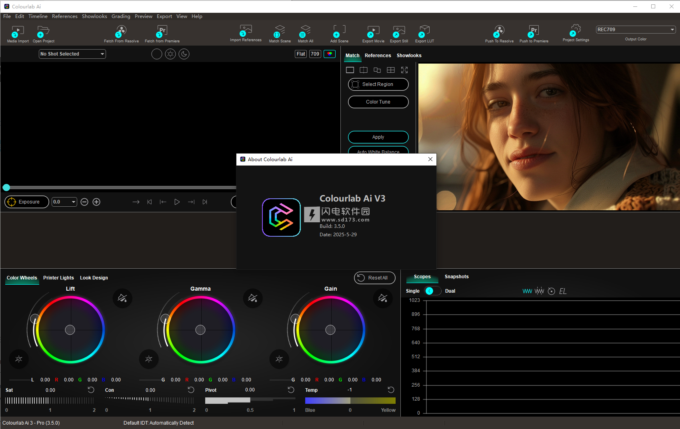Click the Export LUT icon
Image resolution: width=680 pixels, height=429 pixels.
424,31
